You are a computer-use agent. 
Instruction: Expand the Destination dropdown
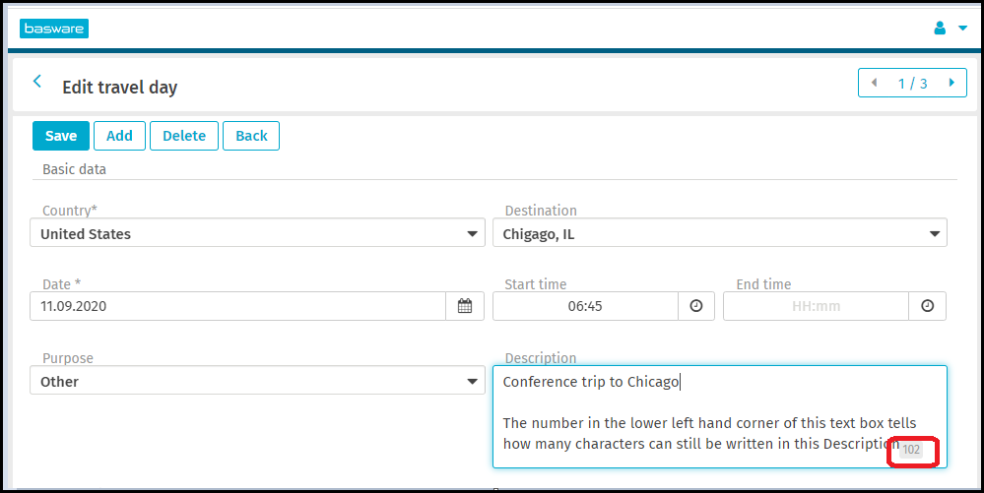click(934, 234)
